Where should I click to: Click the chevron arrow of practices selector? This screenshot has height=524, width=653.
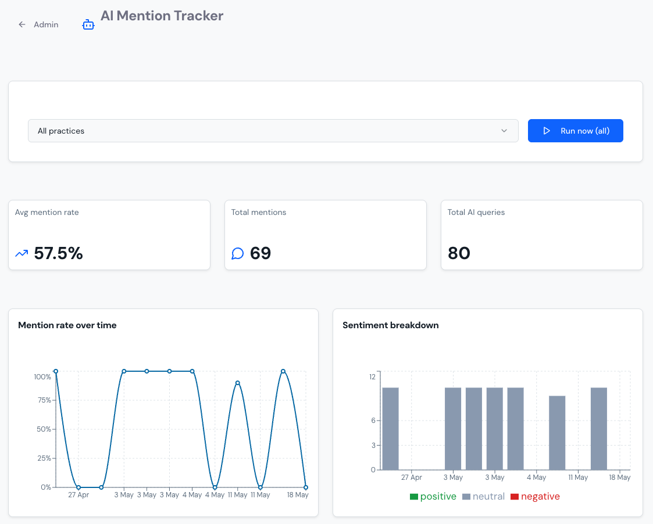(x=504, y=131)
